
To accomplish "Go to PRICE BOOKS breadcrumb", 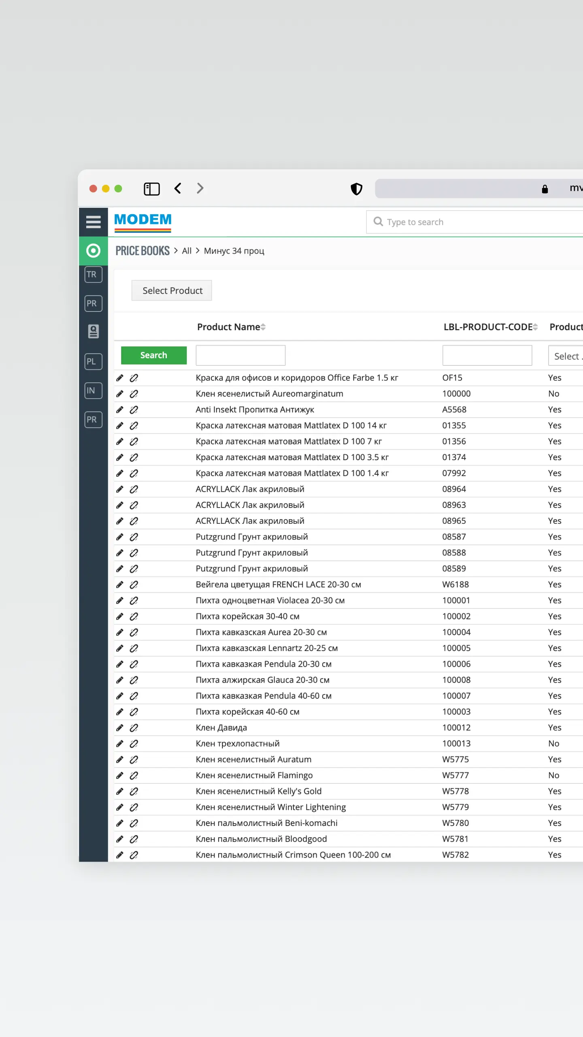I will 143,251.
